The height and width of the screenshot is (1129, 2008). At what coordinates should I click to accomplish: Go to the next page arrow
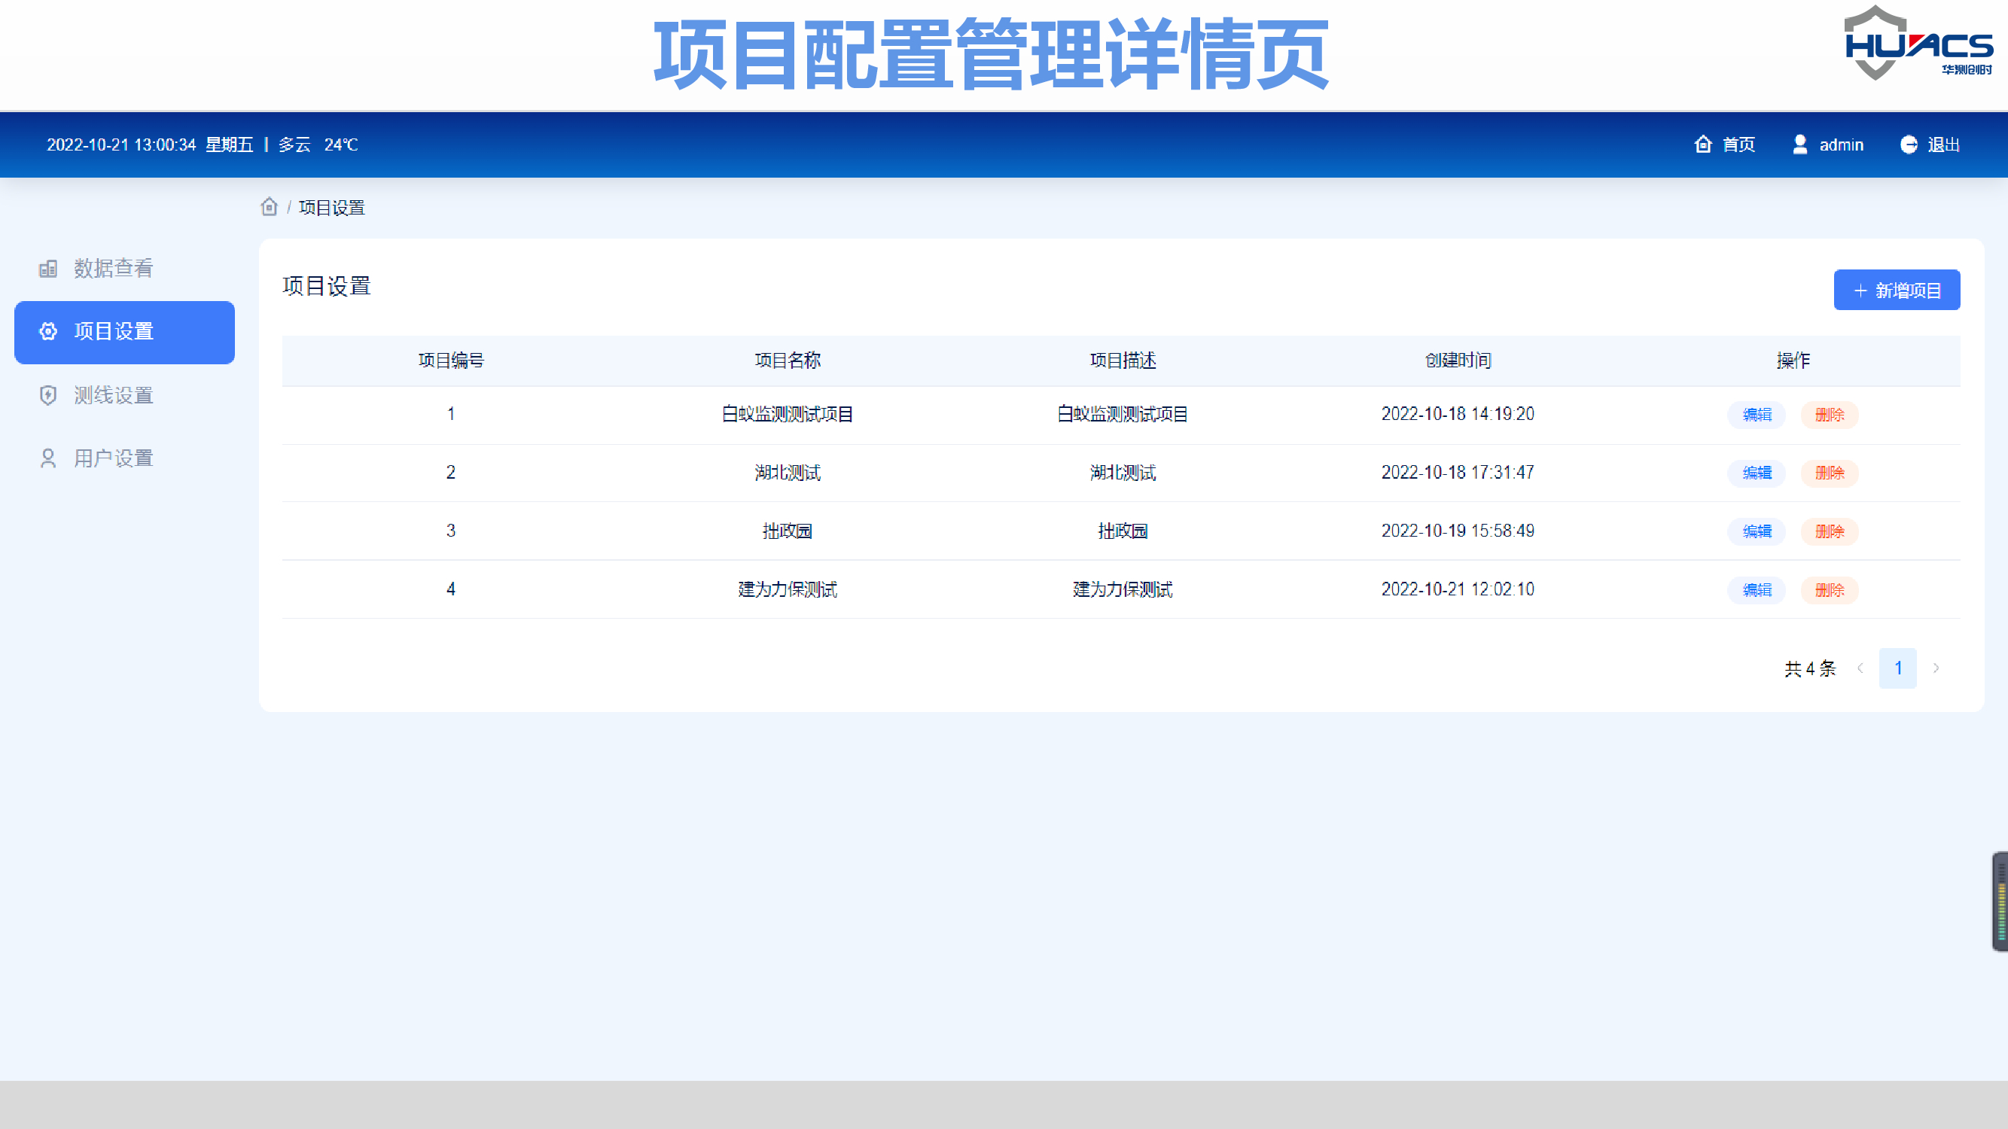click(1936, 668)
